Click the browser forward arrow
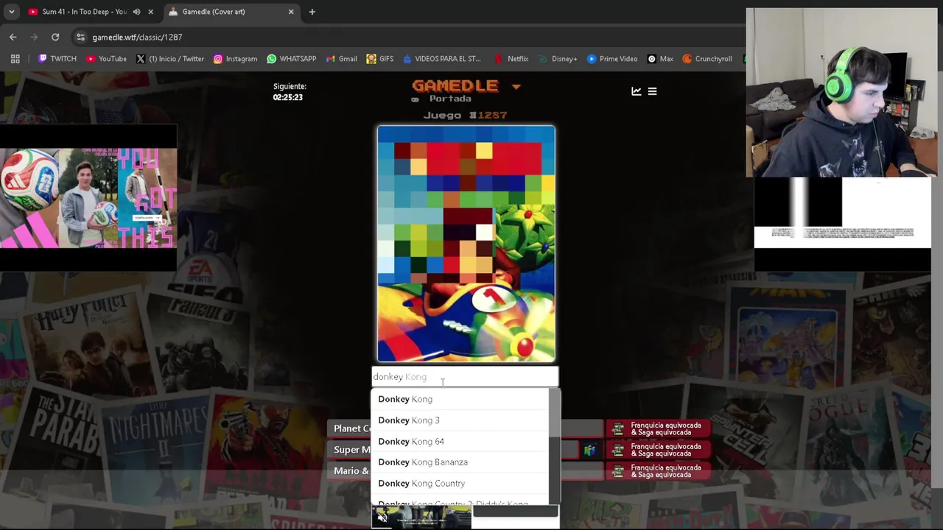 34,37
